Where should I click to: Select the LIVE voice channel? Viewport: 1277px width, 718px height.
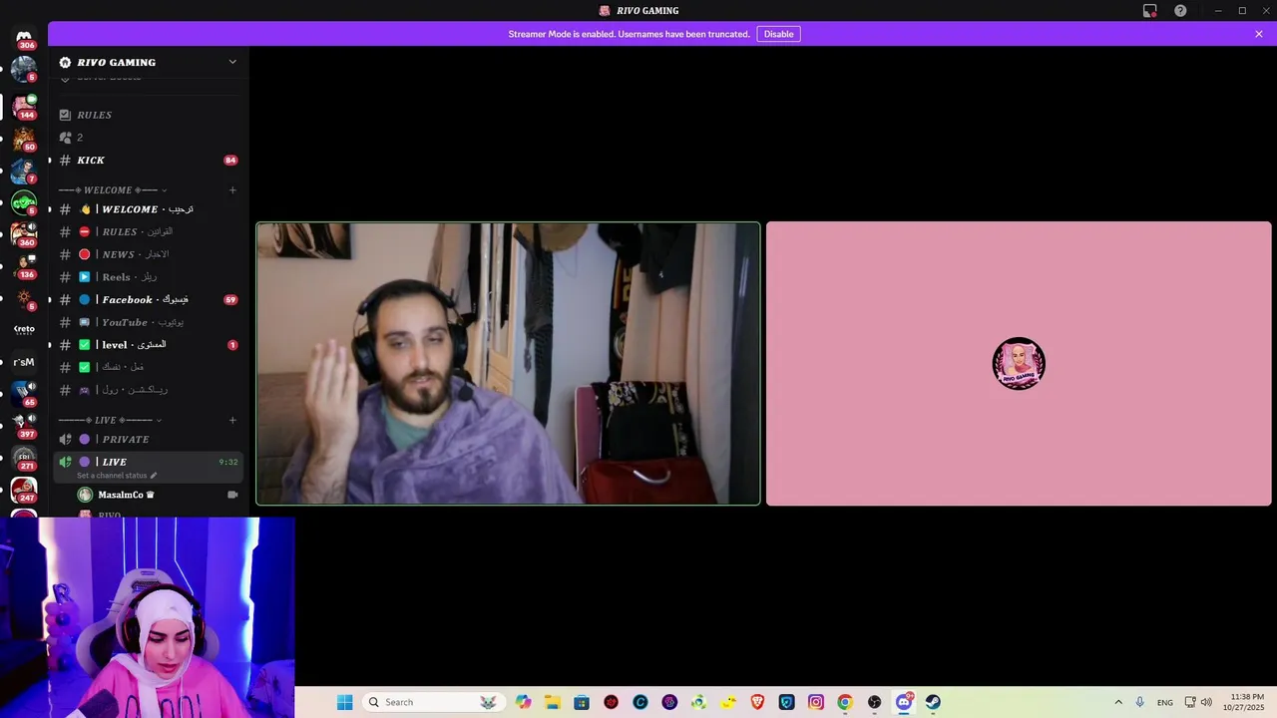[x=149, y=462]
